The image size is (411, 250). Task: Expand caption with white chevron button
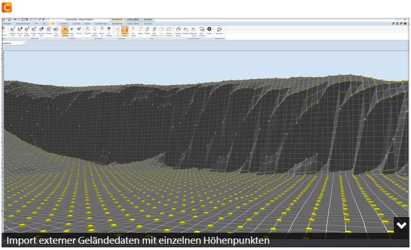click(401, 225)
